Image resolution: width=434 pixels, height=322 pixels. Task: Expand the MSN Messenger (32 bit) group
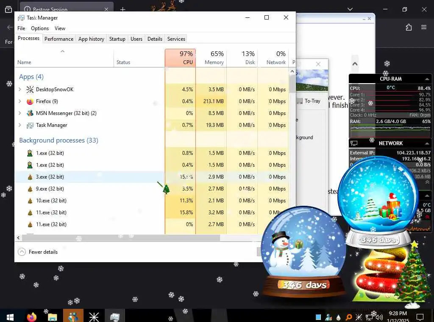[19, 113]
